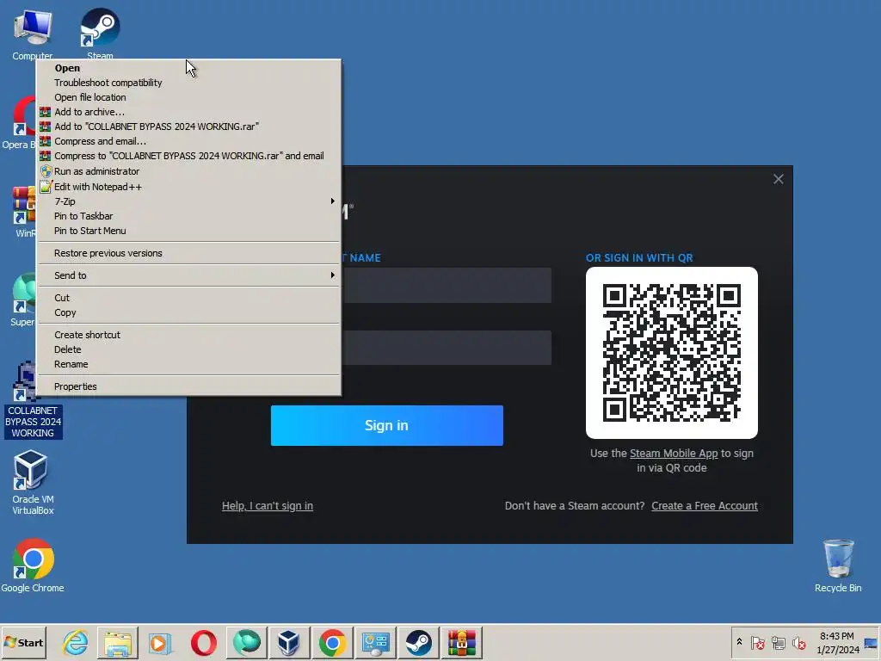Select the Google Chrome desktop shortcut
The width and height of the screenshot is (881, 661).
(33, 565)
